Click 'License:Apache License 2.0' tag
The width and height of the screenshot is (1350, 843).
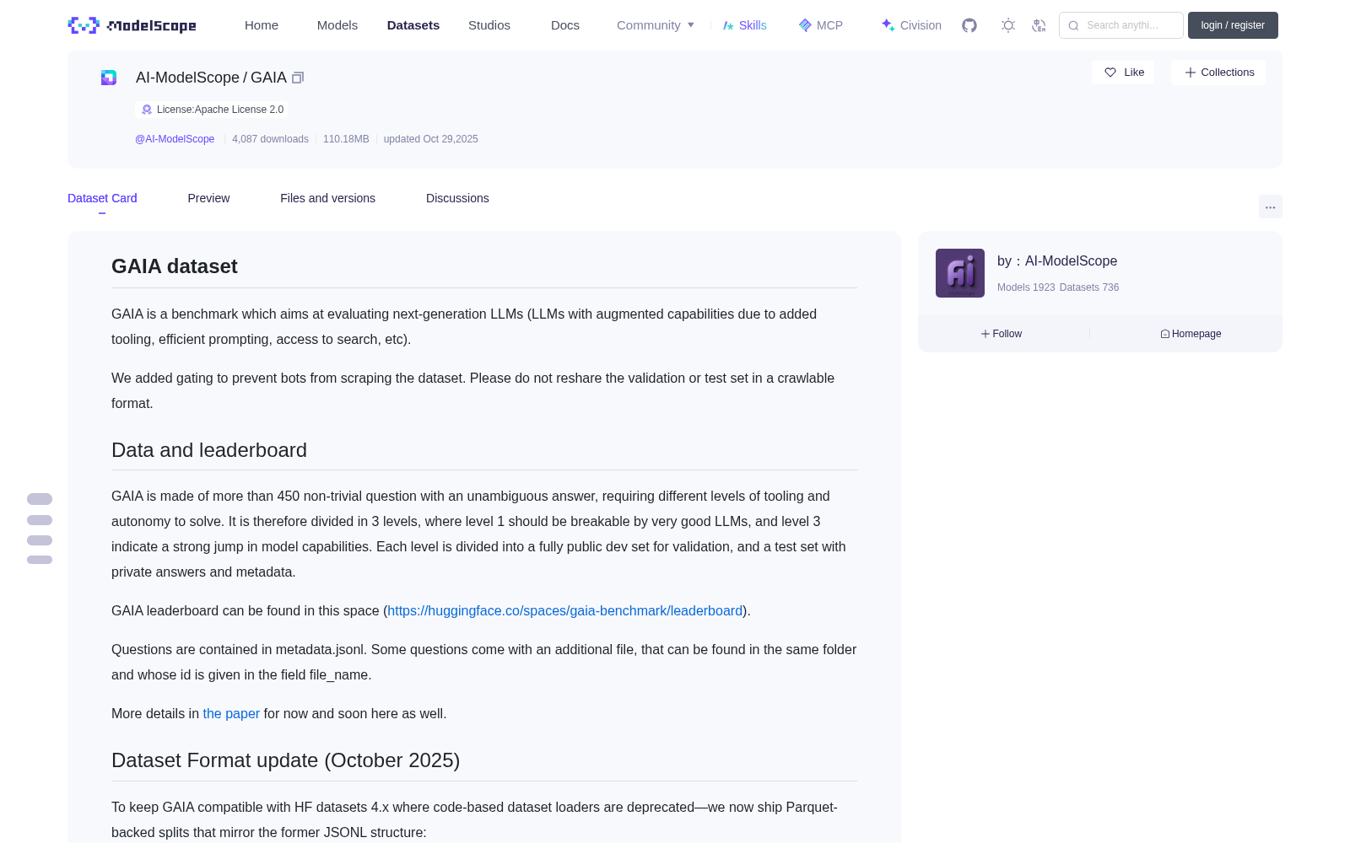211,110
